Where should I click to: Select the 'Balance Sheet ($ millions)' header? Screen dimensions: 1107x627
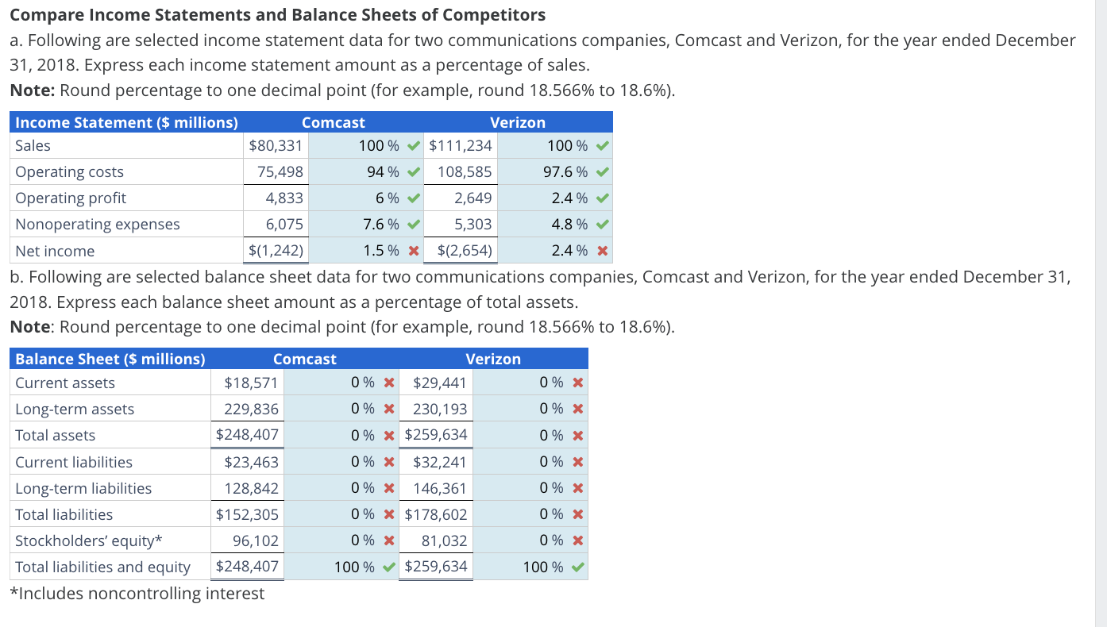point(110,360)
